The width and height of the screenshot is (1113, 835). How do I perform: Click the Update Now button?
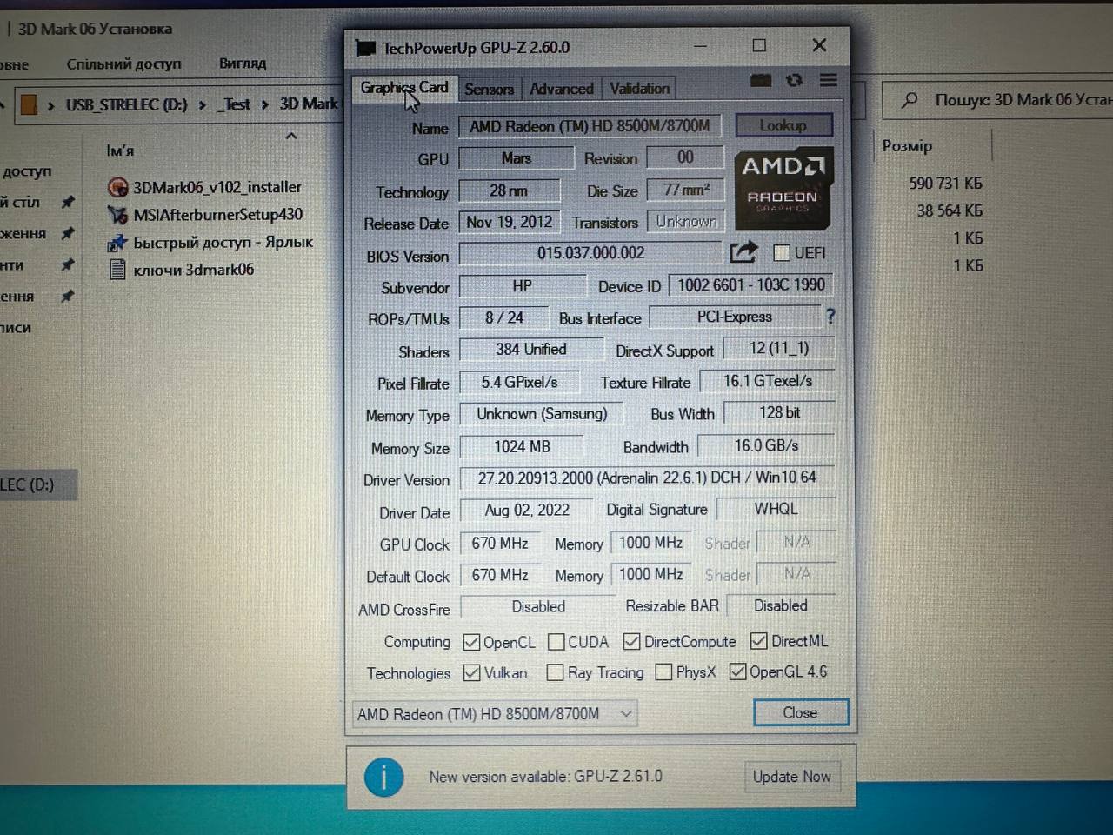pos(791,776)
